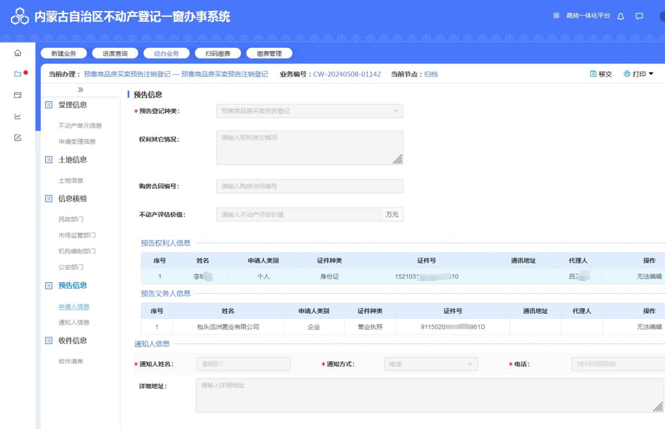The width and height of the screenshot is (665, 429).
Task: Open 土地信息 sub-item in side navigation
Action: point(71,180)
